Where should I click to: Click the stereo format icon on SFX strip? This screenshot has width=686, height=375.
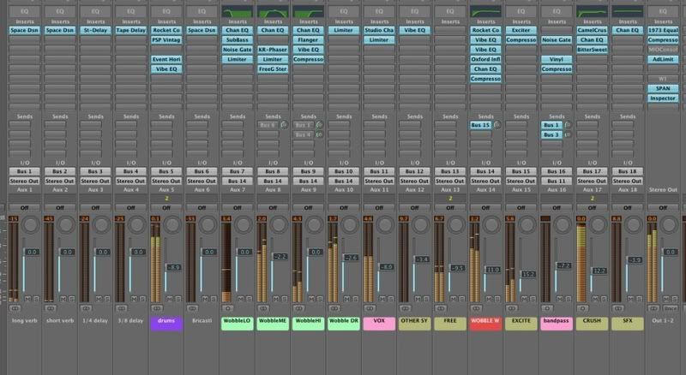click(x=617, y=308)
